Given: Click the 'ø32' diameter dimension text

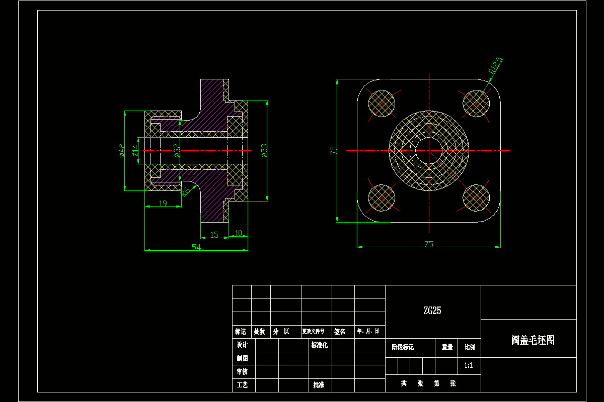Looking at the screenshot, I should pyautogui.click(x=177, y=151).
